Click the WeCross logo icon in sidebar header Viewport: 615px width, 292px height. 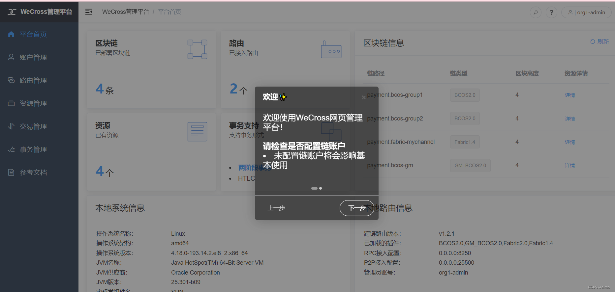[x=12, y=12]
